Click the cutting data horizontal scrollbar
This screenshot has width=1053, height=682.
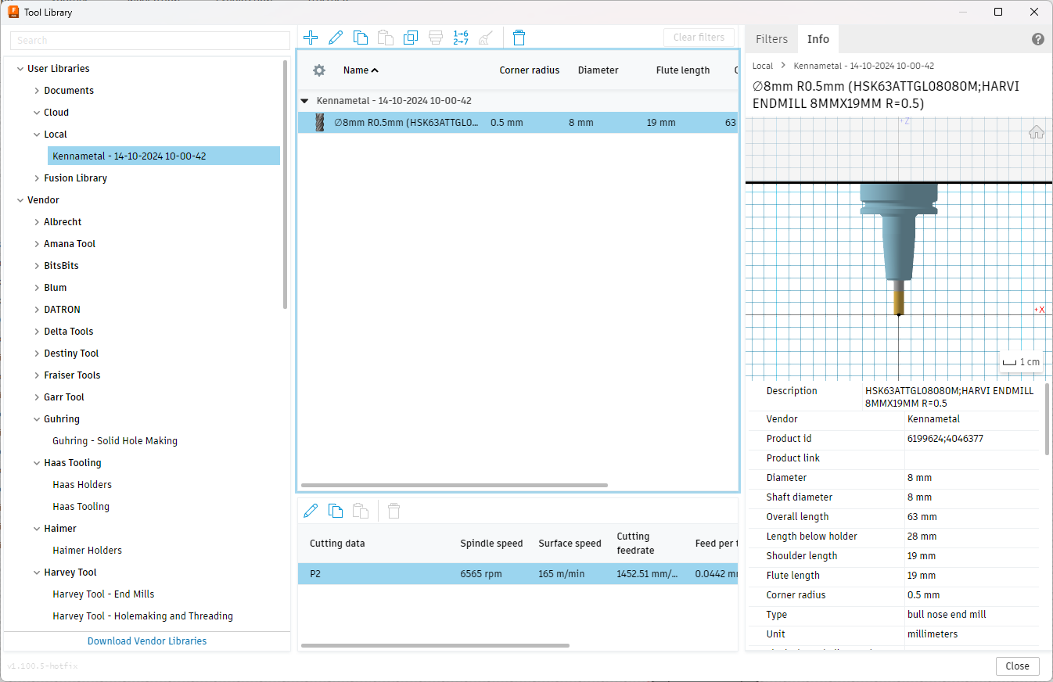point(435,646)
